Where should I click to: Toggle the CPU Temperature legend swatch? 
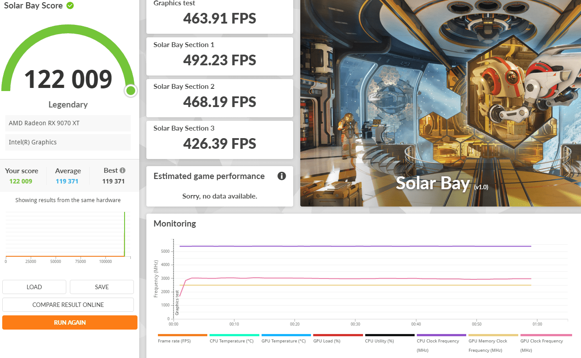[234, 335]
